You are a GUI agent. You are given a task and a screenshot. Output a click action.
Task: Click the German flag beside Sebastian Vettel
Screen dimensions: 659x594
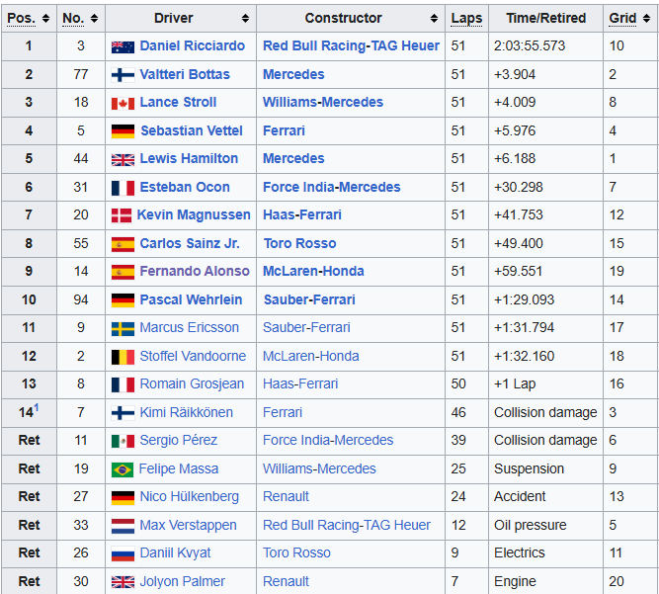pyautogui.click(x=123, y=131)
